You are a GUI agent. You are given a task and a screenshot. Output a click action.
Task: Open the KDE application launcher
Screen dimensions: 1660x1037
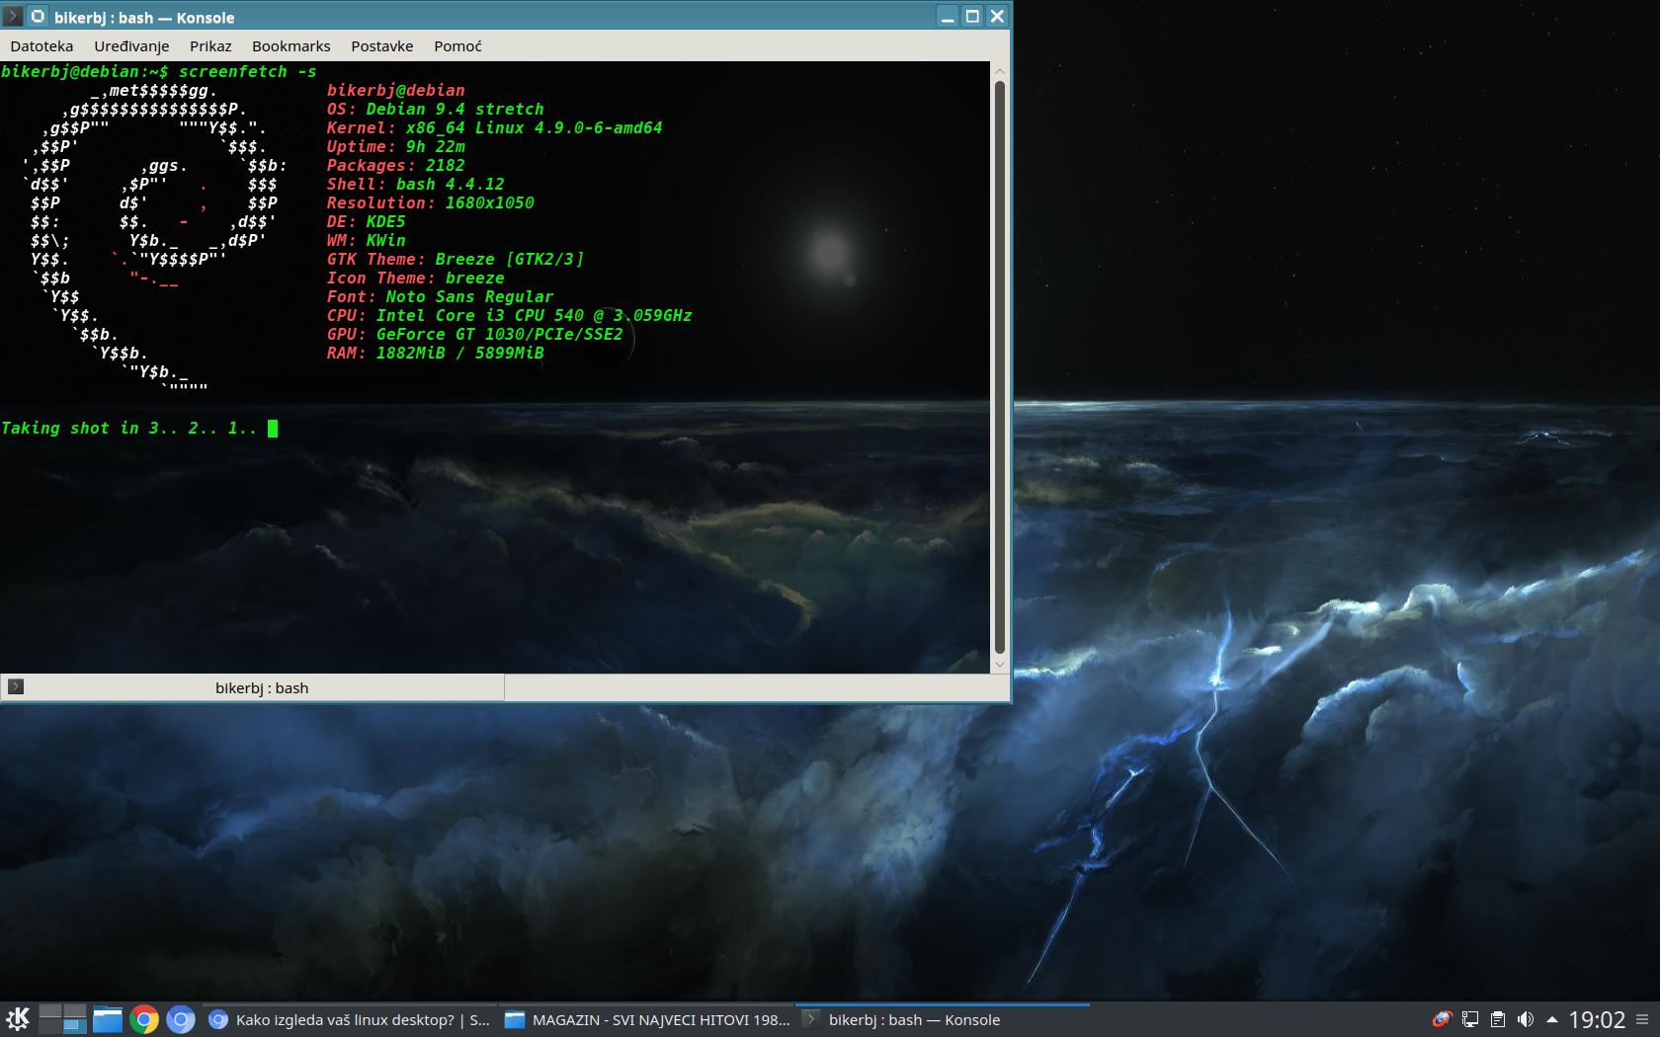coord(18,1019)
